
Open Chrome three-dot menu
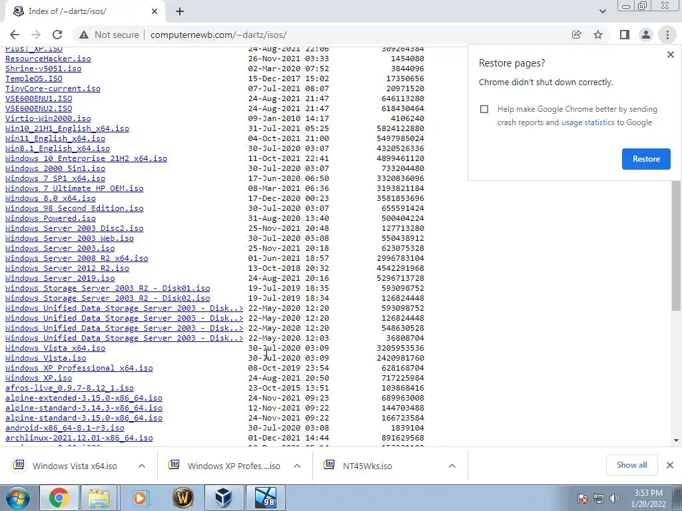(667, 35)
